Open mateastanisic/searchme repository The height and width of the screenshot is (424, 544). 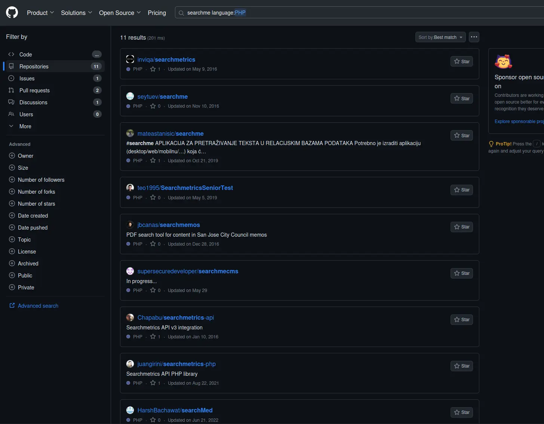click(170, 133)
